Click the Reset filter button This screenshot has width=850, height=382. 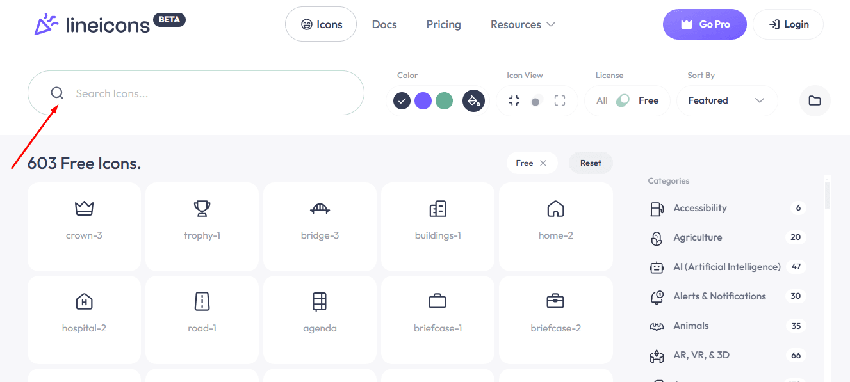[x=591, y=163]
